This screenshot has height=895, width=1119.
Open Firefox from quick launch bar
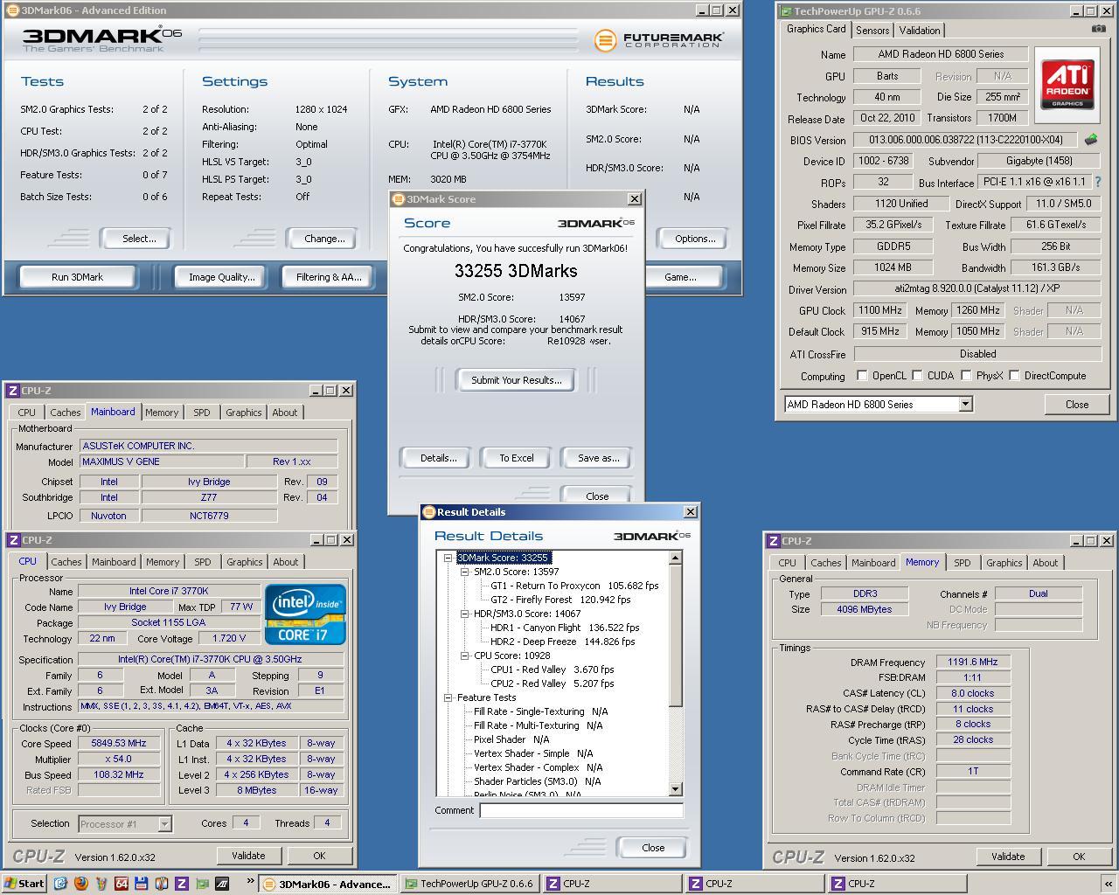click(81, 884)
